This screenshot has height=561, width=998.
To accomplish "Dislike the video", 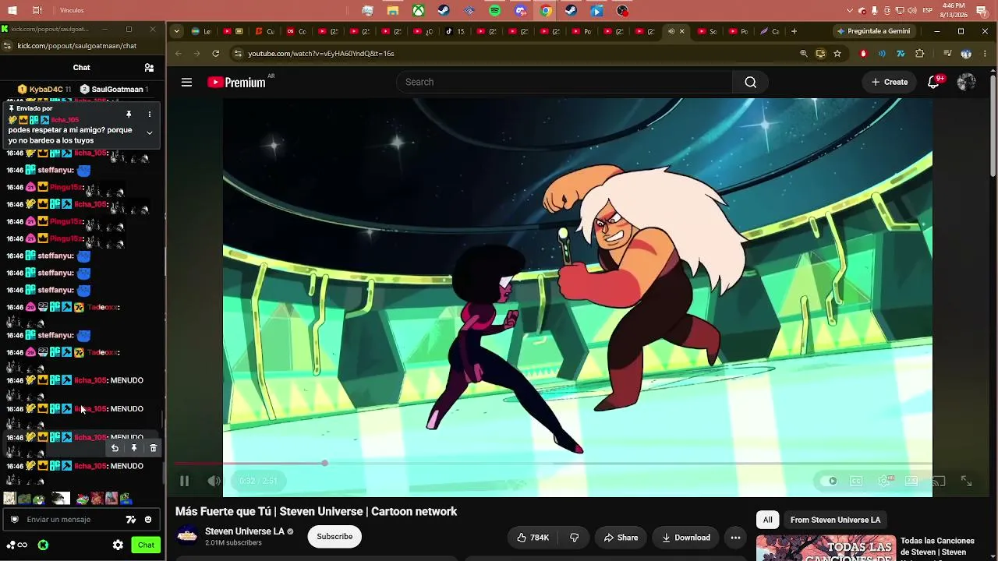I will click(575, 538).
